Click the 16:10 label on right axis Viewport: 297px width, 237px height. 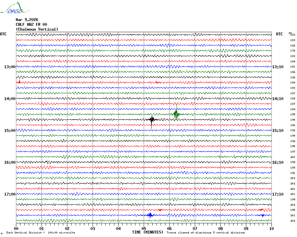(x=278, y=162)
